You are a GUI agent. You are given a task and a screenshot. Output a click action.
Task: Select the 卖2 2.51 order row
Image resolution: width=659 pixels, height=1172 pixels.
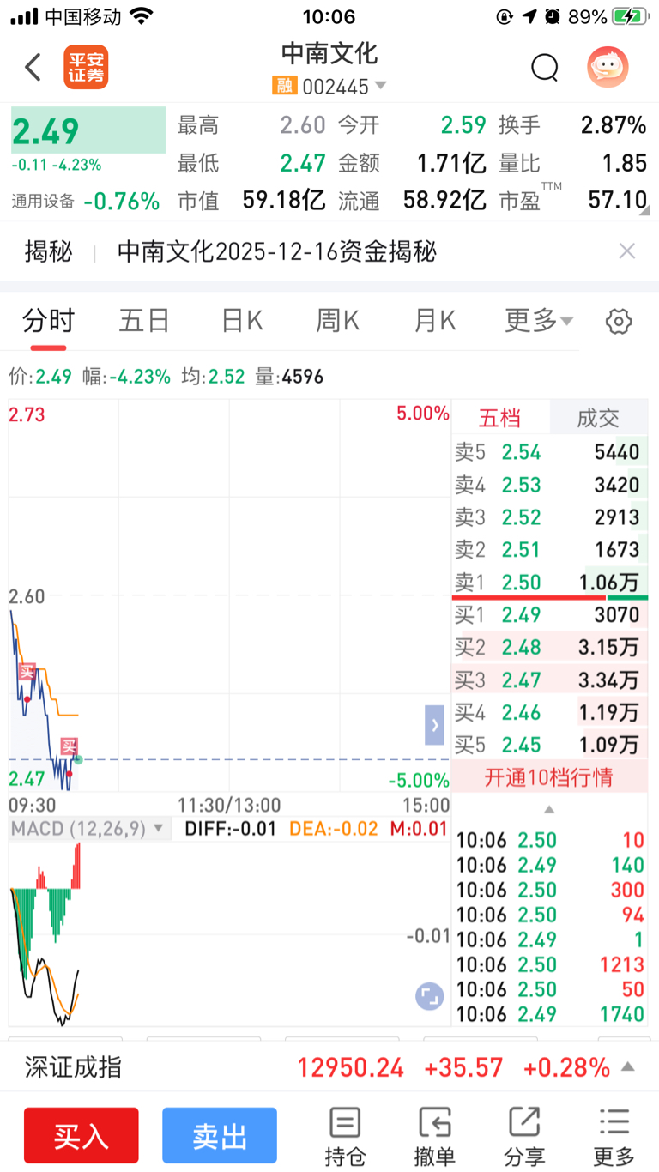pyautogui.click(x=550, y=550)
